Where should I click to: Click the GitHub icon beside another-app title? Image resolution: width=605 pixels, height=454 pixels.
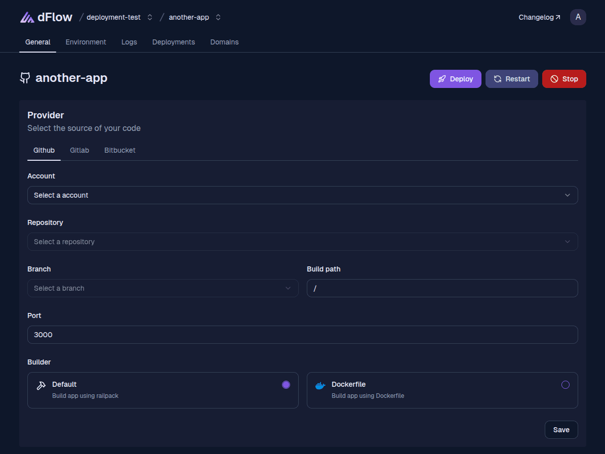[25, 78]
